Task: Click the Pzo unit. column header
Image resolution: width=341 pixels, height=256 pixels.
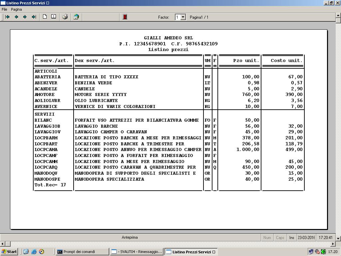Action: point(246,61)
